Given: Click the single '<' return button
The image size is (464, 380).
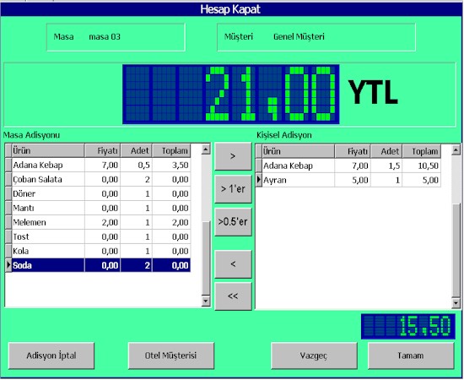Looking at the screenshot, I should (x=233, y=264).
